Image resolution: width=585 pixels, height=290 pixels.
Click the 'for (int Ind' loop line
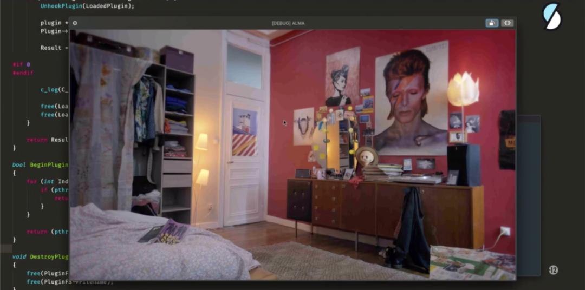point(47,182)
